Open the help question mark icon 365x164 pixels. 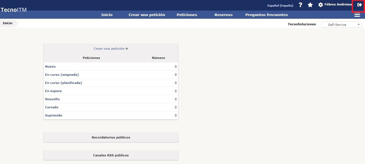[x=300, y=5]
